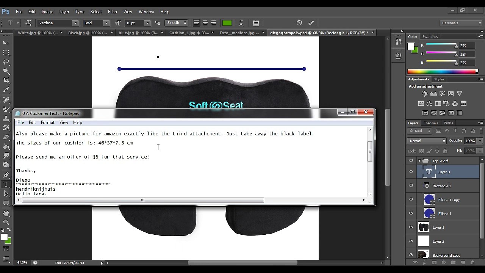Filter layers by type layers icon
485x273 pixels.
tap(455, 131)
